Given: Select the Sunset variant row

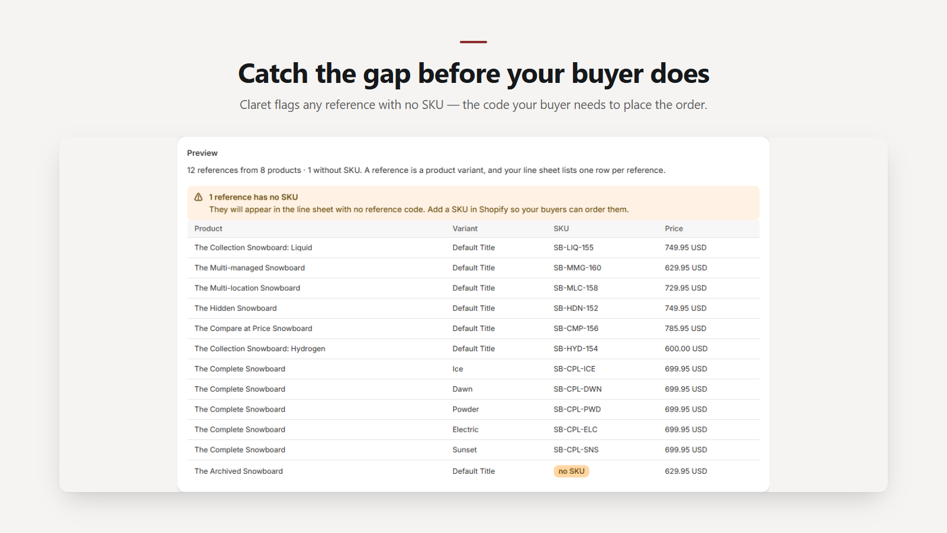Looking at the screenshot, I should coord(474,449).
